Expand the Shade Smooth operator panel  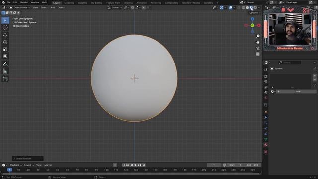tap(28, 159)
